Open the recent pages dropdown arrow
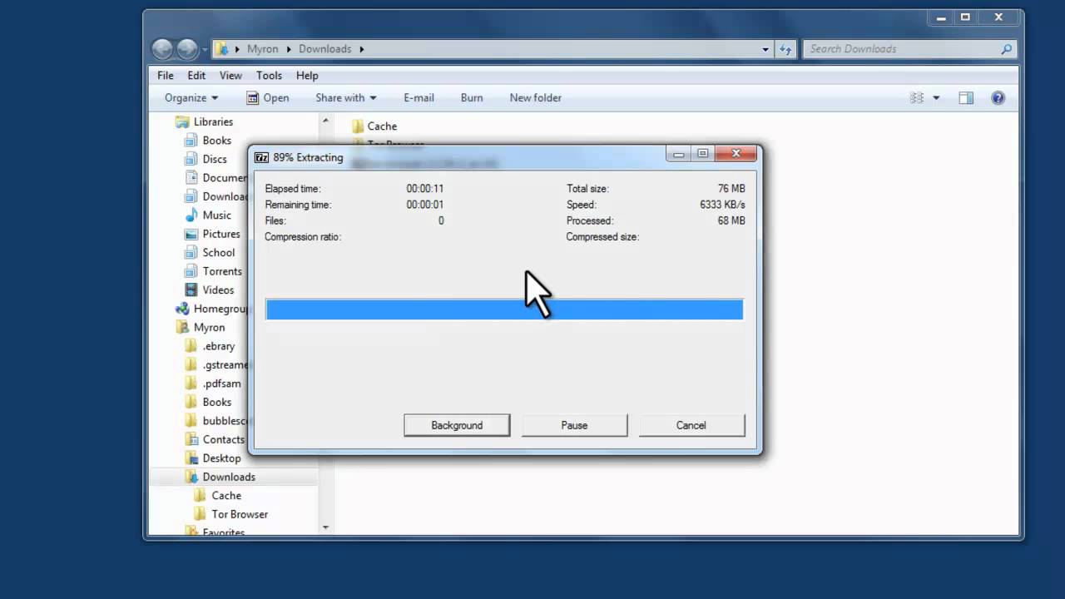The width and height of the screenshot is (1065, 599). click(205, 50)
